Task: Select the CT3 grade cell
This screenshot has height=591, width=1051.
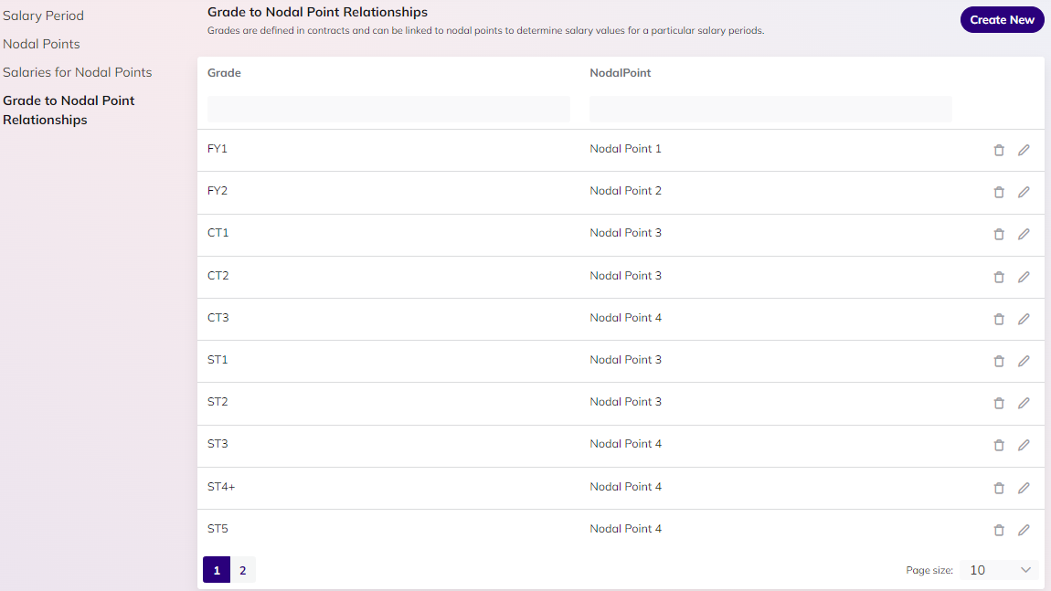Action: [x=218, y=318]
